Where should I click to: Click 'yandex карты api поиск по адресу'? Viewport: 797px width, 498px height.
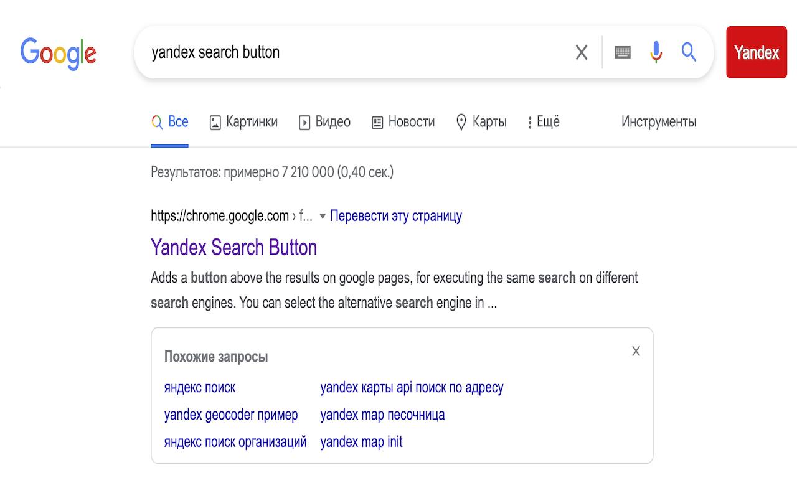(x=412, y=388)
